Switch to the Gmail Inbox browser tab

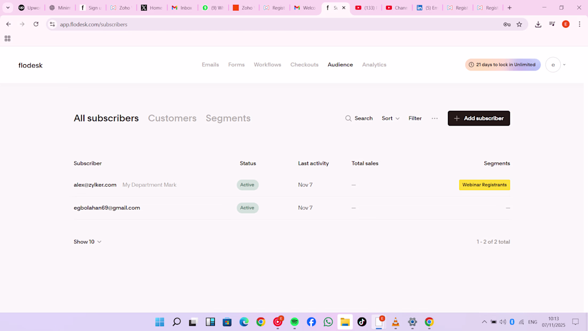pos(182,7)
